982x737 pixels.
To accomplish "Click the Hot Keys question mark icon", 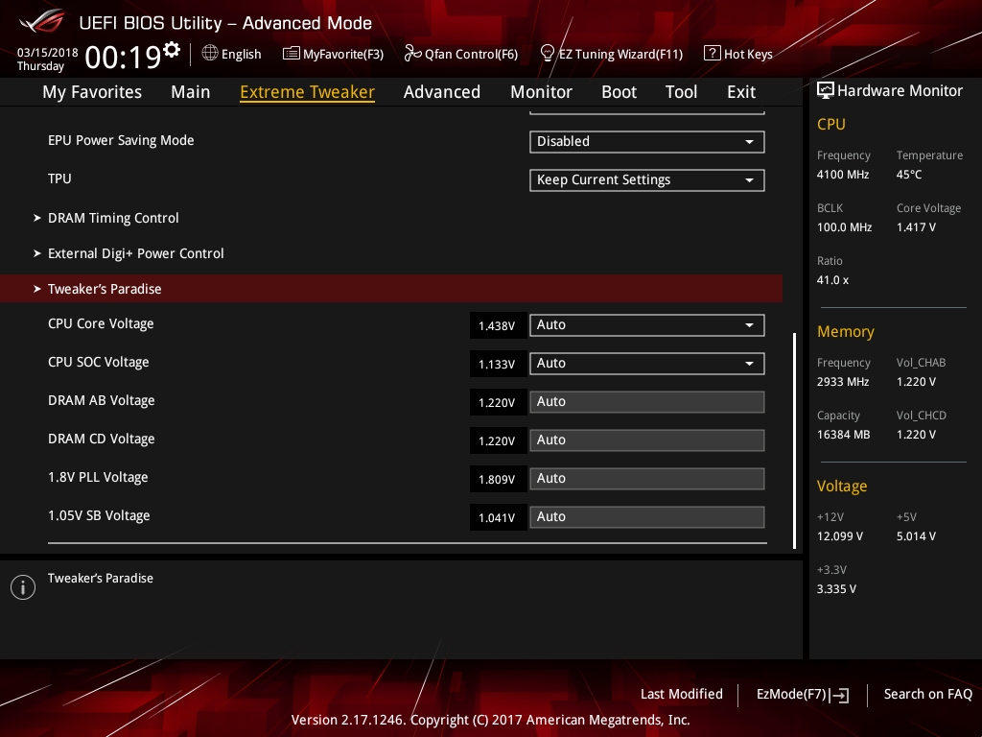I will coord(712,54).
